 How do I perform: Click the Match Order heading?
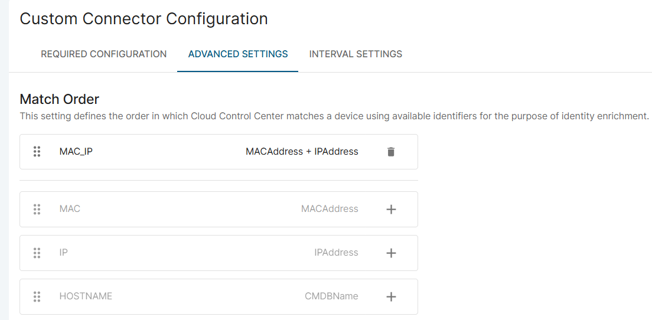coord(60,99)
